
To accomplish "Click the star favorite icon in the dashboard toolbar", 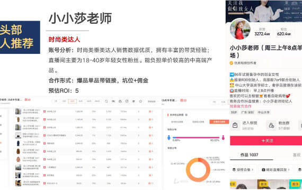I will tap(140, 101).
